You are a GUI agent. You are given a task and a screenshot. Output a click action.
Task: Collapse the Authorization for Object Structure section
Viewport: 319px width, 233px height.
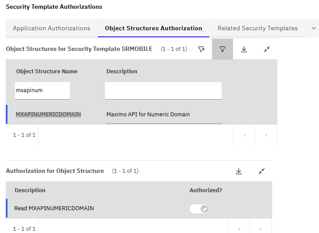(262, 171)
